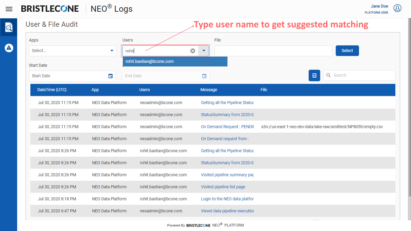Clear the Users field with the X icon

pos(193,51)
